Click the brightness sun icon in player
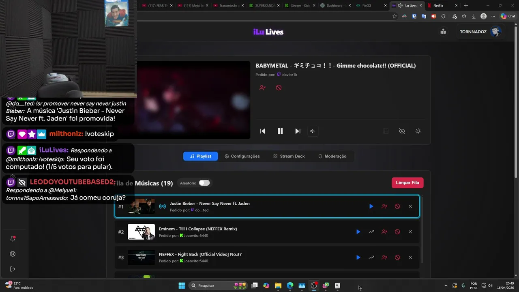Viewport: 519px width, 292px height. [418, 131]
